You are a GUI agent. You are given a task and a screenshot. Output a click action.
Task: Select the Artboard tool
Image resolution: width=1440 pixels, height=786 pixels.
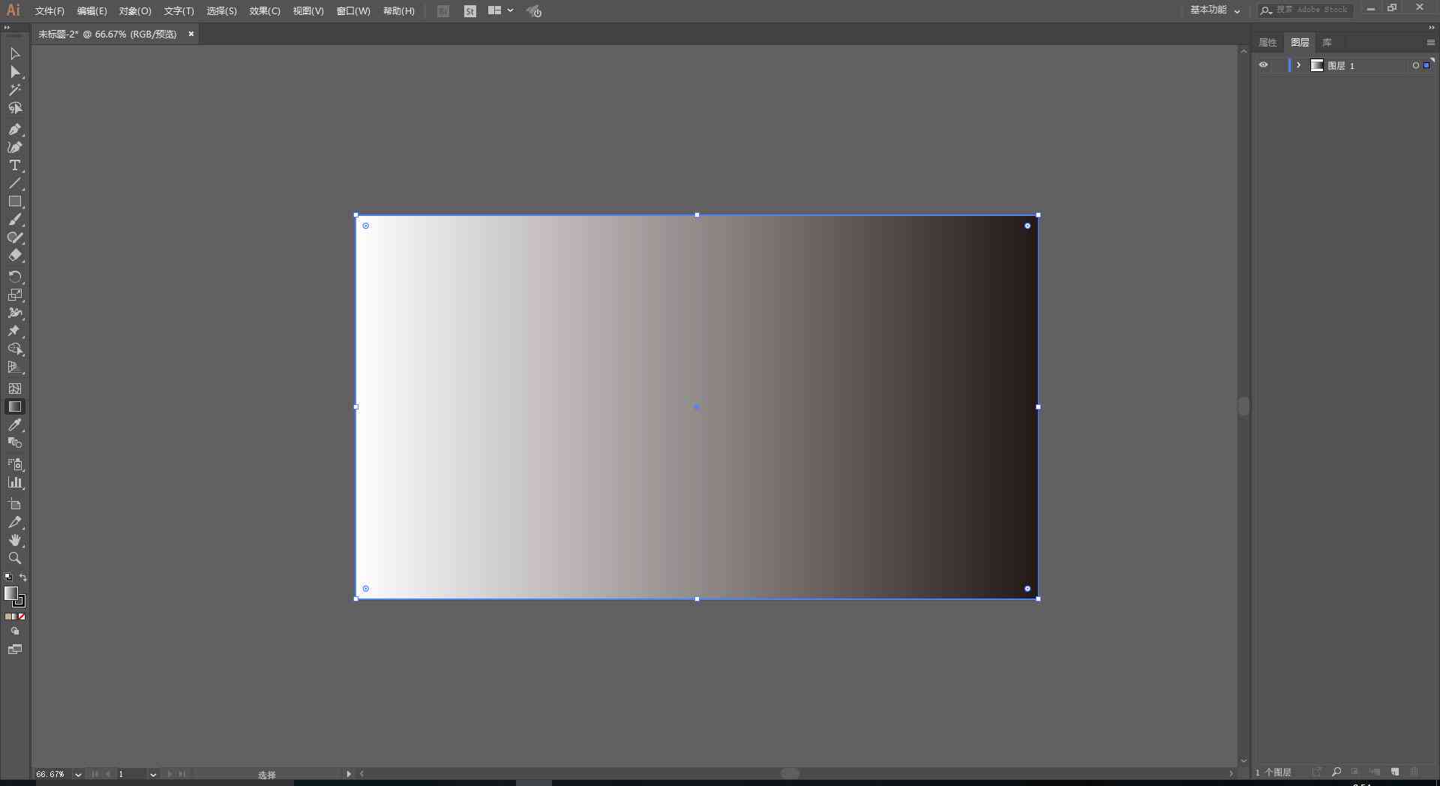14,504
